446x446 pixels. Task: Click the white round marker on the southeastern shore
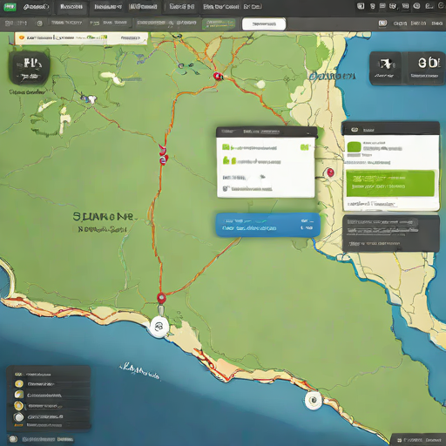coord(314,400)
